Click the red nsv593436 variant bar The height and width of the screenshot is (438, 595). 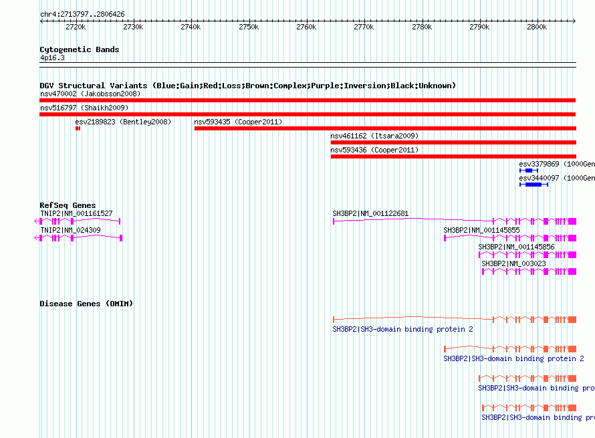pos(453,156)
